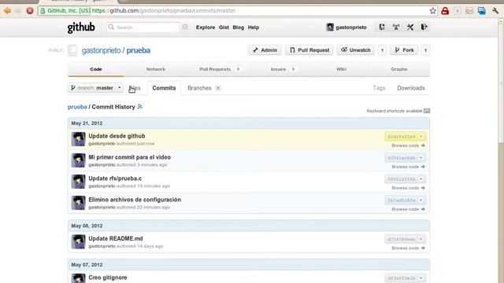Expand dropdown arrow on Elimino archivos SHA
The image size is (504, 283).
(421, 200)
